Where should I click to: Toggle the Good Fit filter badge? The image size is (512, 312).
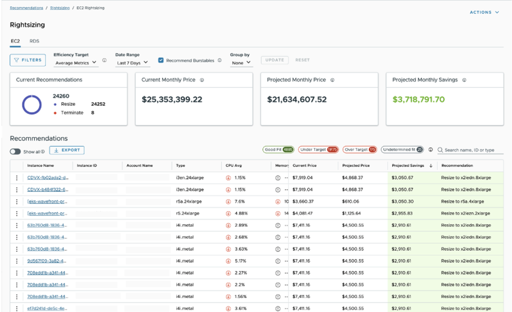point(279,149)
